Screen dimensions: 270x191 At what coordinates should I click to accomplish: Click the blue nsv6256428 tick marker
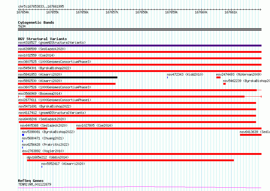(x=22, y=148)
